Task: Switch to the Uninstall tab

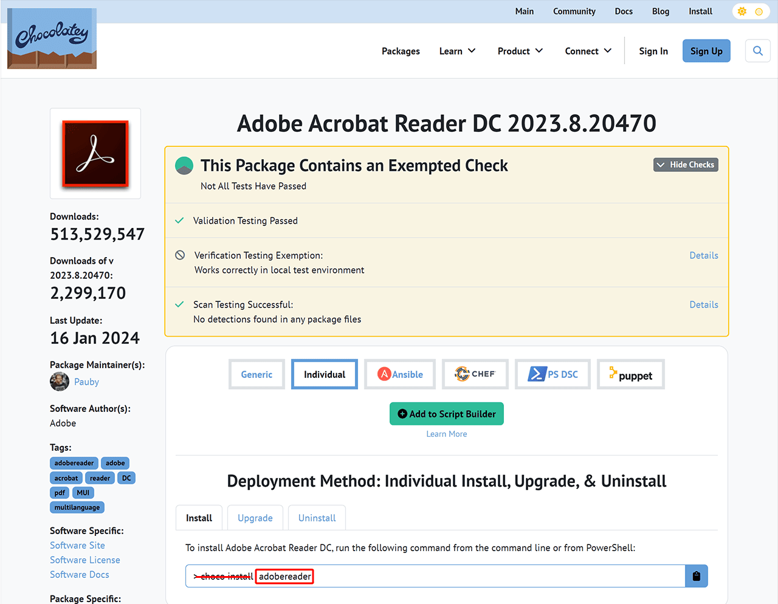Action: tap(317, 518)
